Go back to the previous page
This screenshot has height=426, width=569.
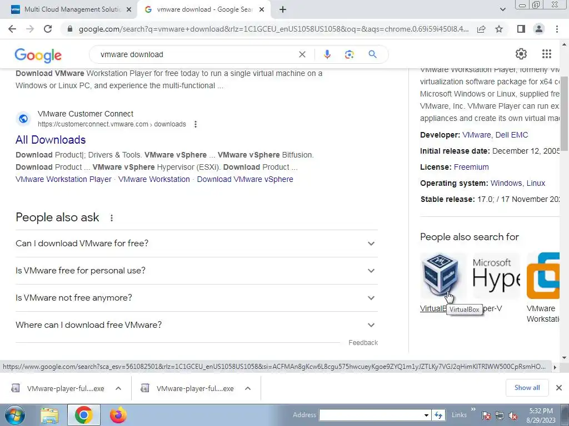(12, 29)
